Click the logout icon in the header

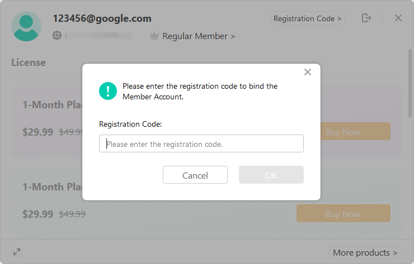[x=366, y=18]
